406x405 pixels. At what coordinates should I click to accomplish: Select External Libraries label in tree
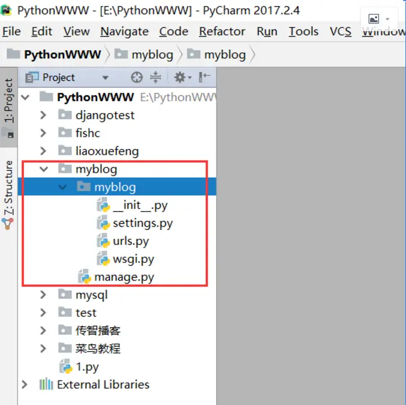tap(104, 385)
